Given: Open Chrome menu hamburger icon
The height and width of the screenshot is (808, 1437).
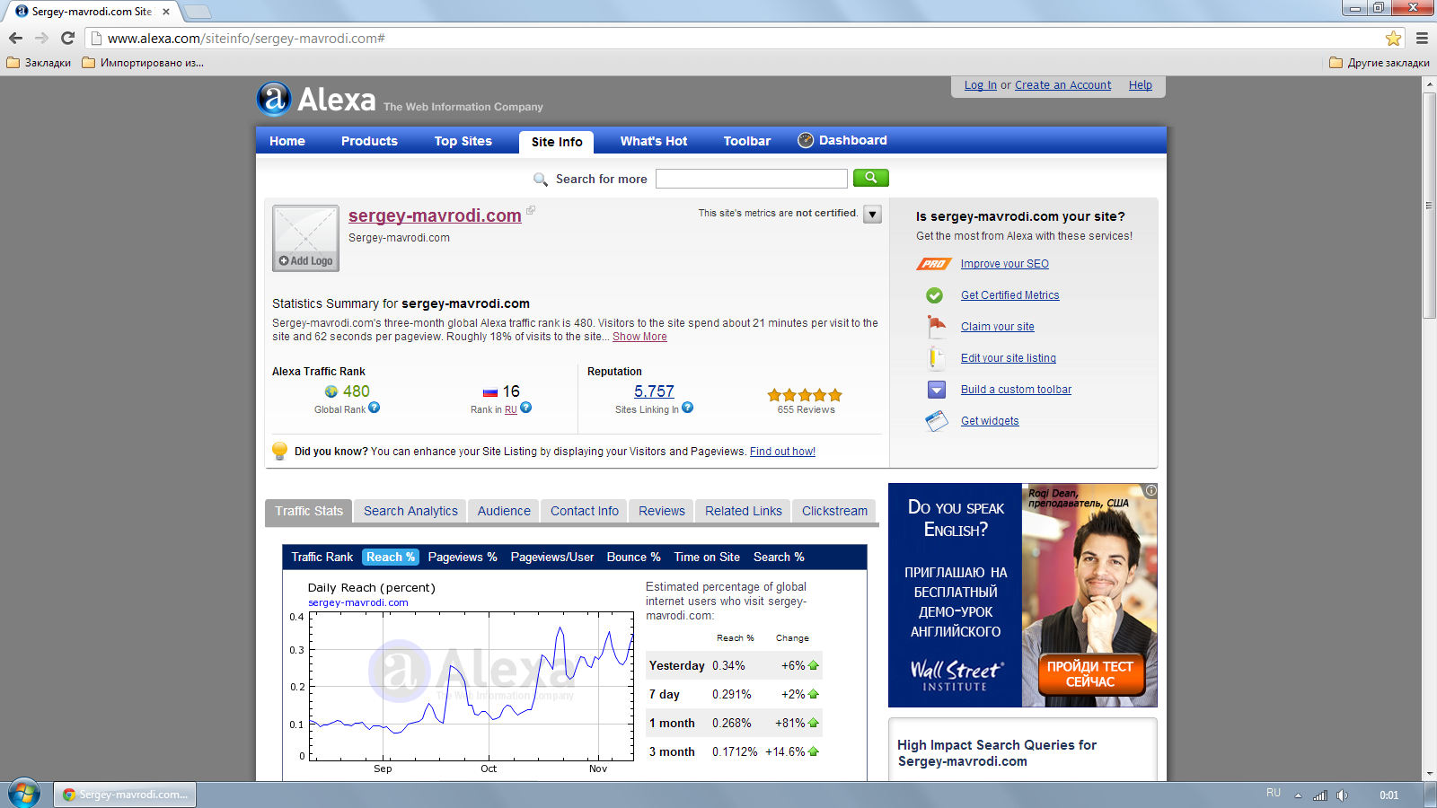Looking at the screenshot, I should coord(1422,38).
